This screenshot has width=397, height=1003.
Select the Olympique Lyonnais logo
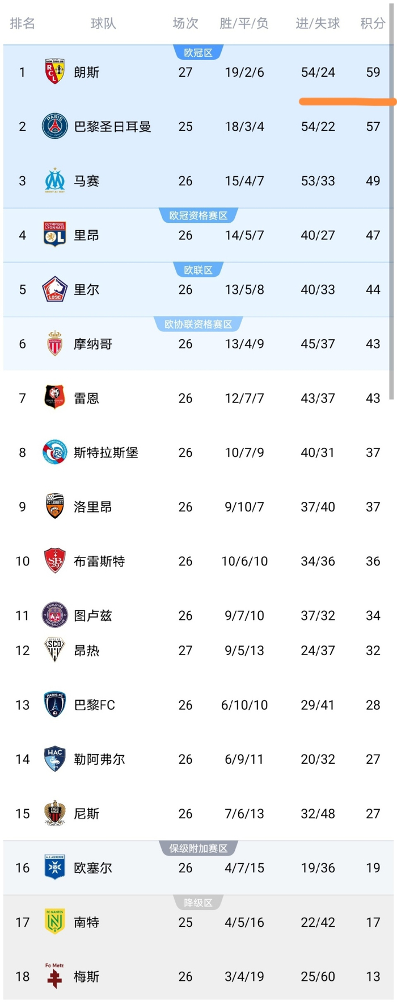pyautogui.click(x=55, y=235)
